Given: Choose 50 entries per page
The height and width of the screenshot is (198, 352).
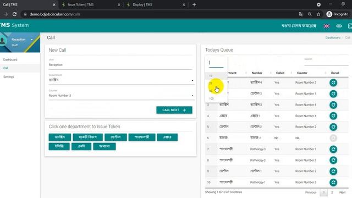Looking at the screenshot, I should 216,91.
